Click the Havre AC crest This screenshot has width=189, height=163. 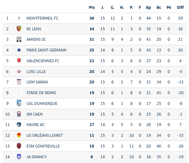click(19, 124)
